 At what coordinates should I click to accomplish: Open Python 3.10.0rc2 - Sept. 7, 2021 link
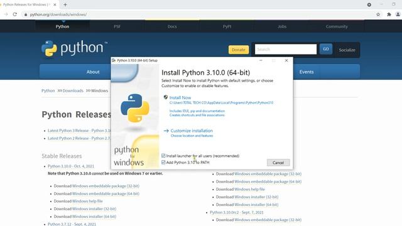coord(236,212)
